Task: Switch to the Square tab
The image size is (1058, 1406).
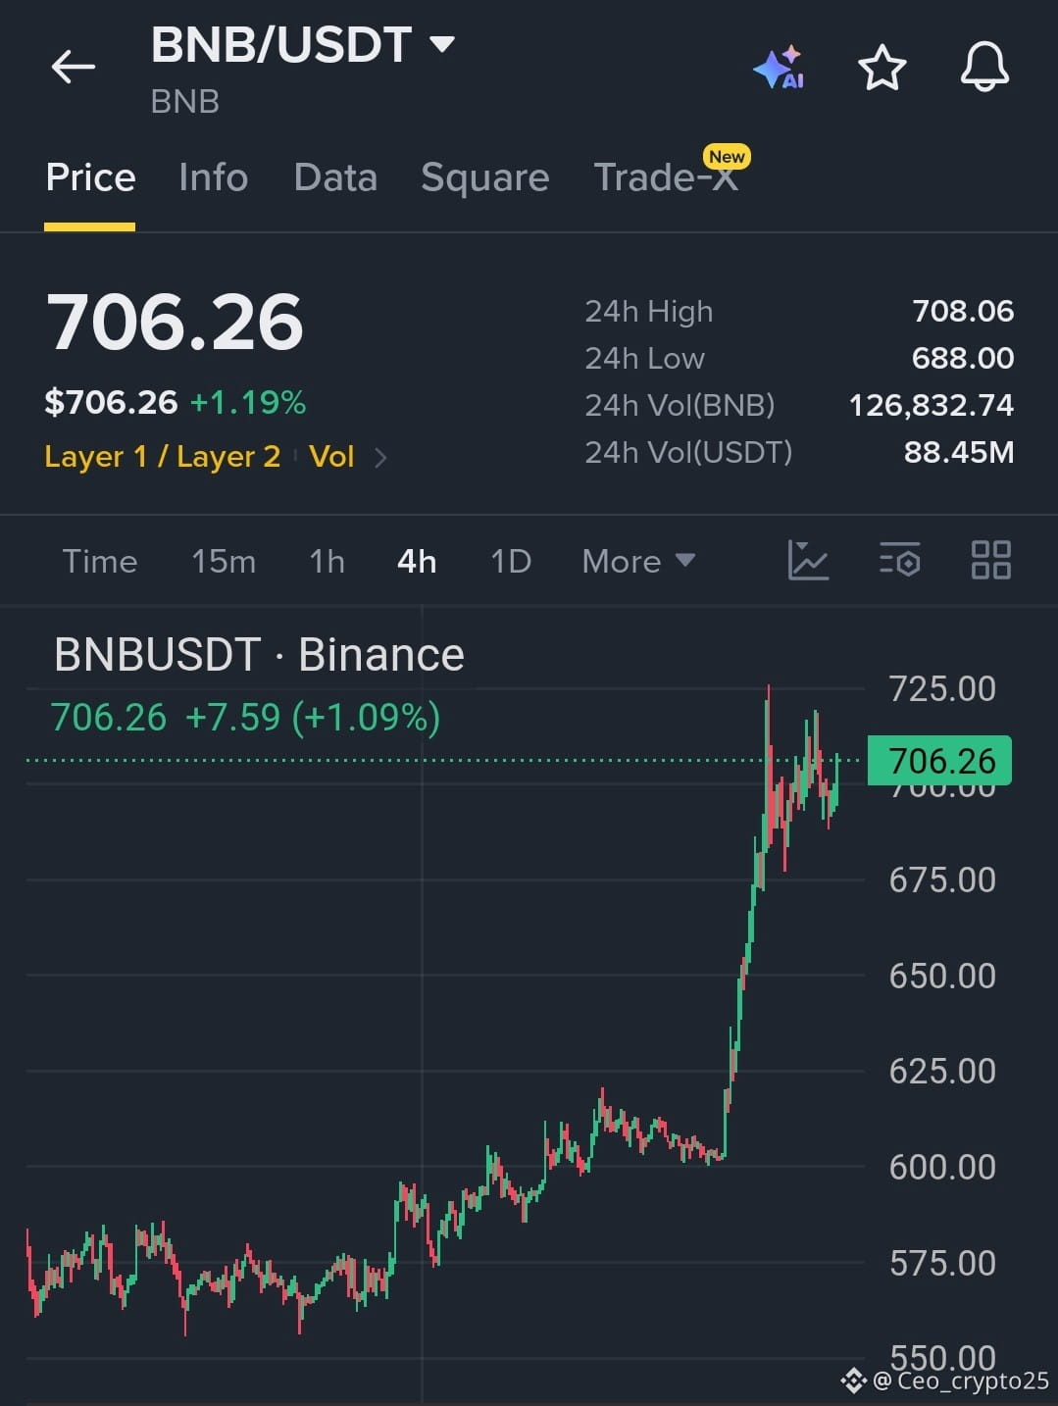Action: pos(485,178)
